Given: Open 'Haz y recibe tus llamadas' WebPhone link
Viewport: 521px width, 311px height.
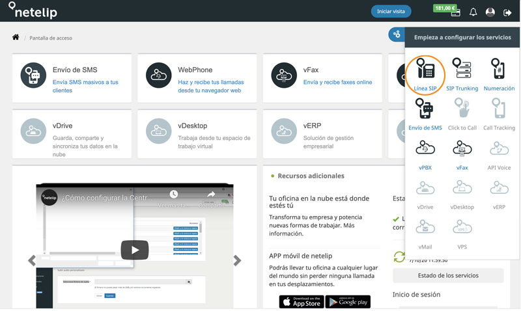Looking at the screenshot, I should 210,87.
